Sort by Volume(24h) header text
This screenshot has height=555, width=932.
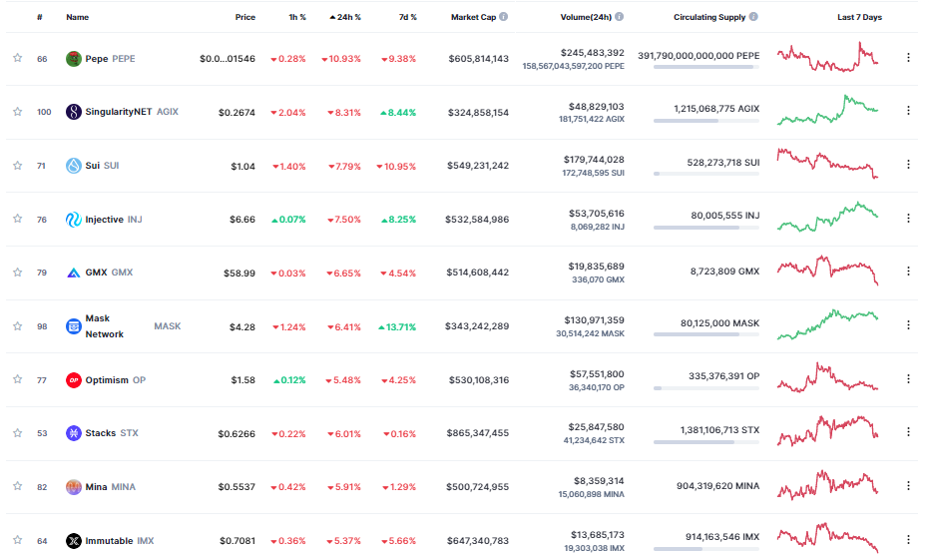pos(586,17)
